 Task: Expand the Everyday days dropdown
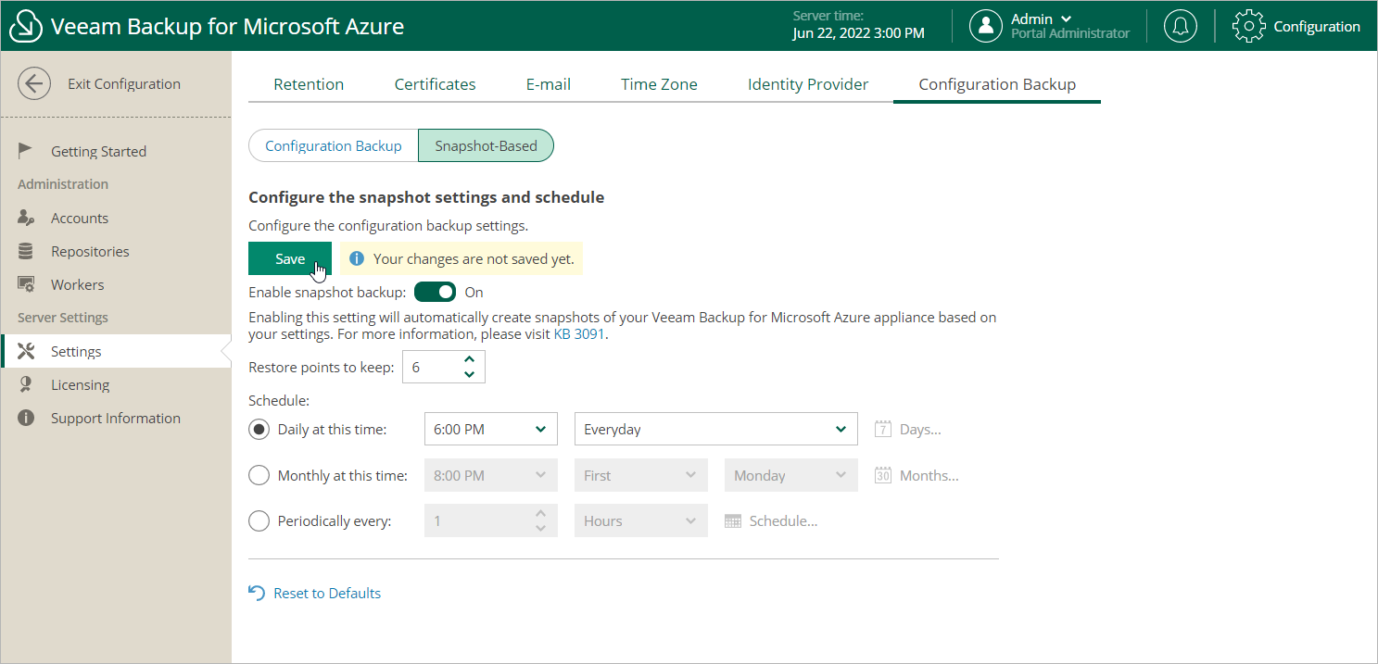pos(715,429)
